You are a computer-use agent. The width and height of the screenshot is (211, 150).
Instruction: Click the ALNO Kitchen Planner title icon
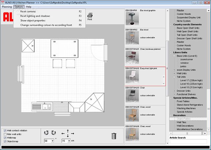2,3
